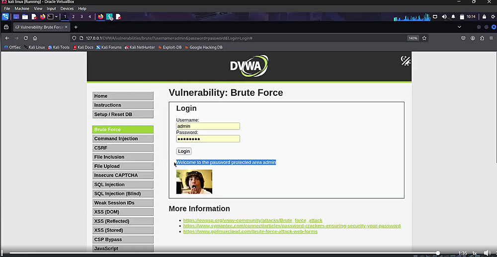The height and width of the screenshot is (257, 497).
Task: Open the notifications bell icon
Action: click(453, 17)
